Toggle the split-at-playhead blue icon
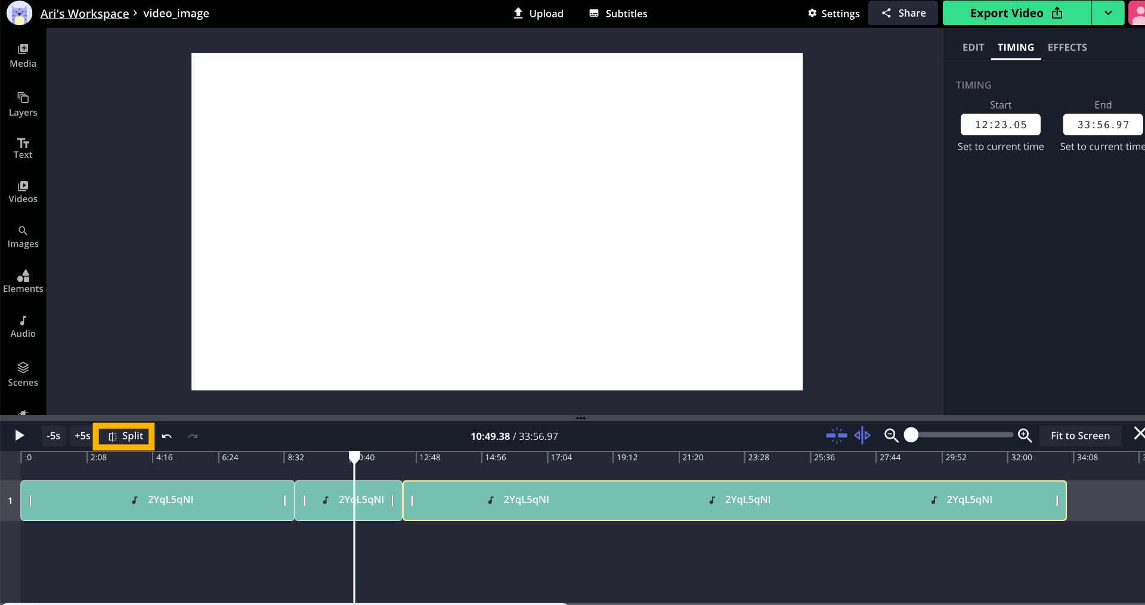The height and width of the screenshot is (605, 1145). pyautogui.click(x=862, y=436)
